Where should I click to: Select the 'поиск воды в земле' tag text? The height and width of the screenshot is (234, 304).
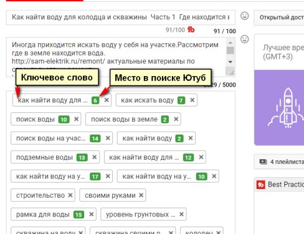tap(124, 119)
